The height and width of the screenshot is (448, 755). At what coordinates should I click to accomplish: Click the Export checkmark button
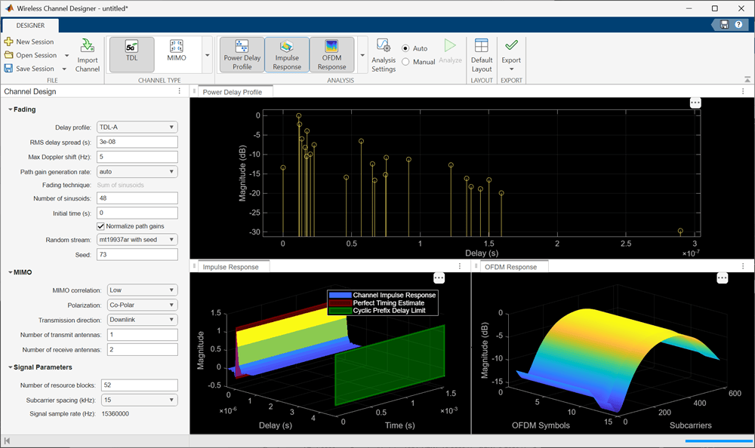511,45
